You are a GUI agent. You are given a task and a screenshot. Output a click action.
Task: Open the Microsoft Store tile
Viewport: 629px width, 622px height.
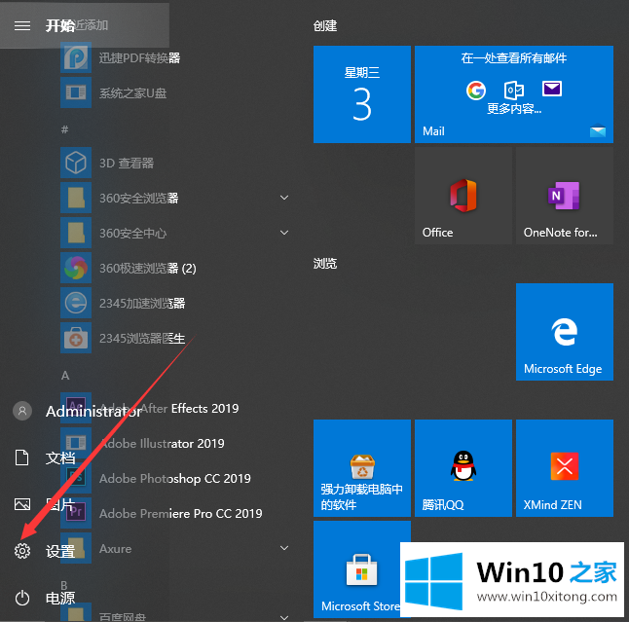click(362, 569)
